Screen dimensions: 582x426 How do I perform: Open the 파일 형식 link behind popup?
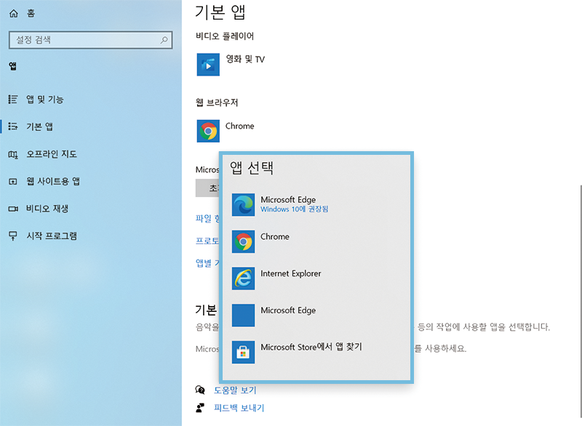pos(207,219)
